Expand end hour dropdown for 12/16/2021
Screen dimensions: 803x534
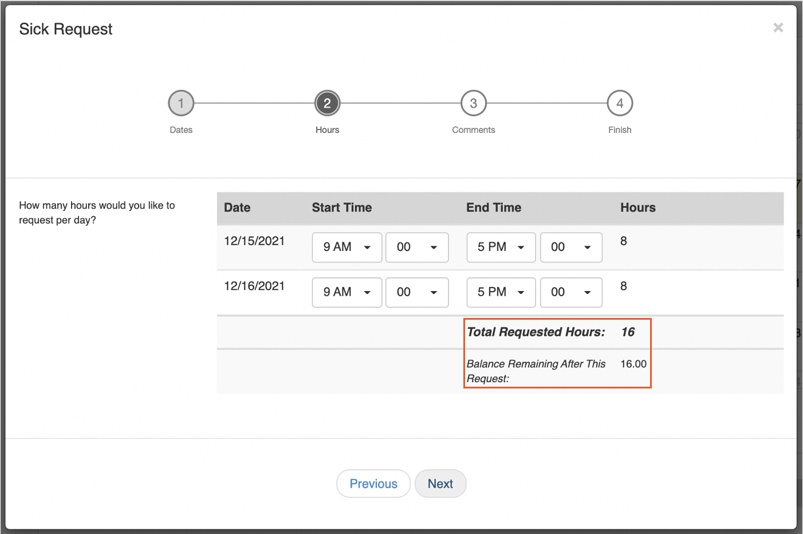point(501,292)
